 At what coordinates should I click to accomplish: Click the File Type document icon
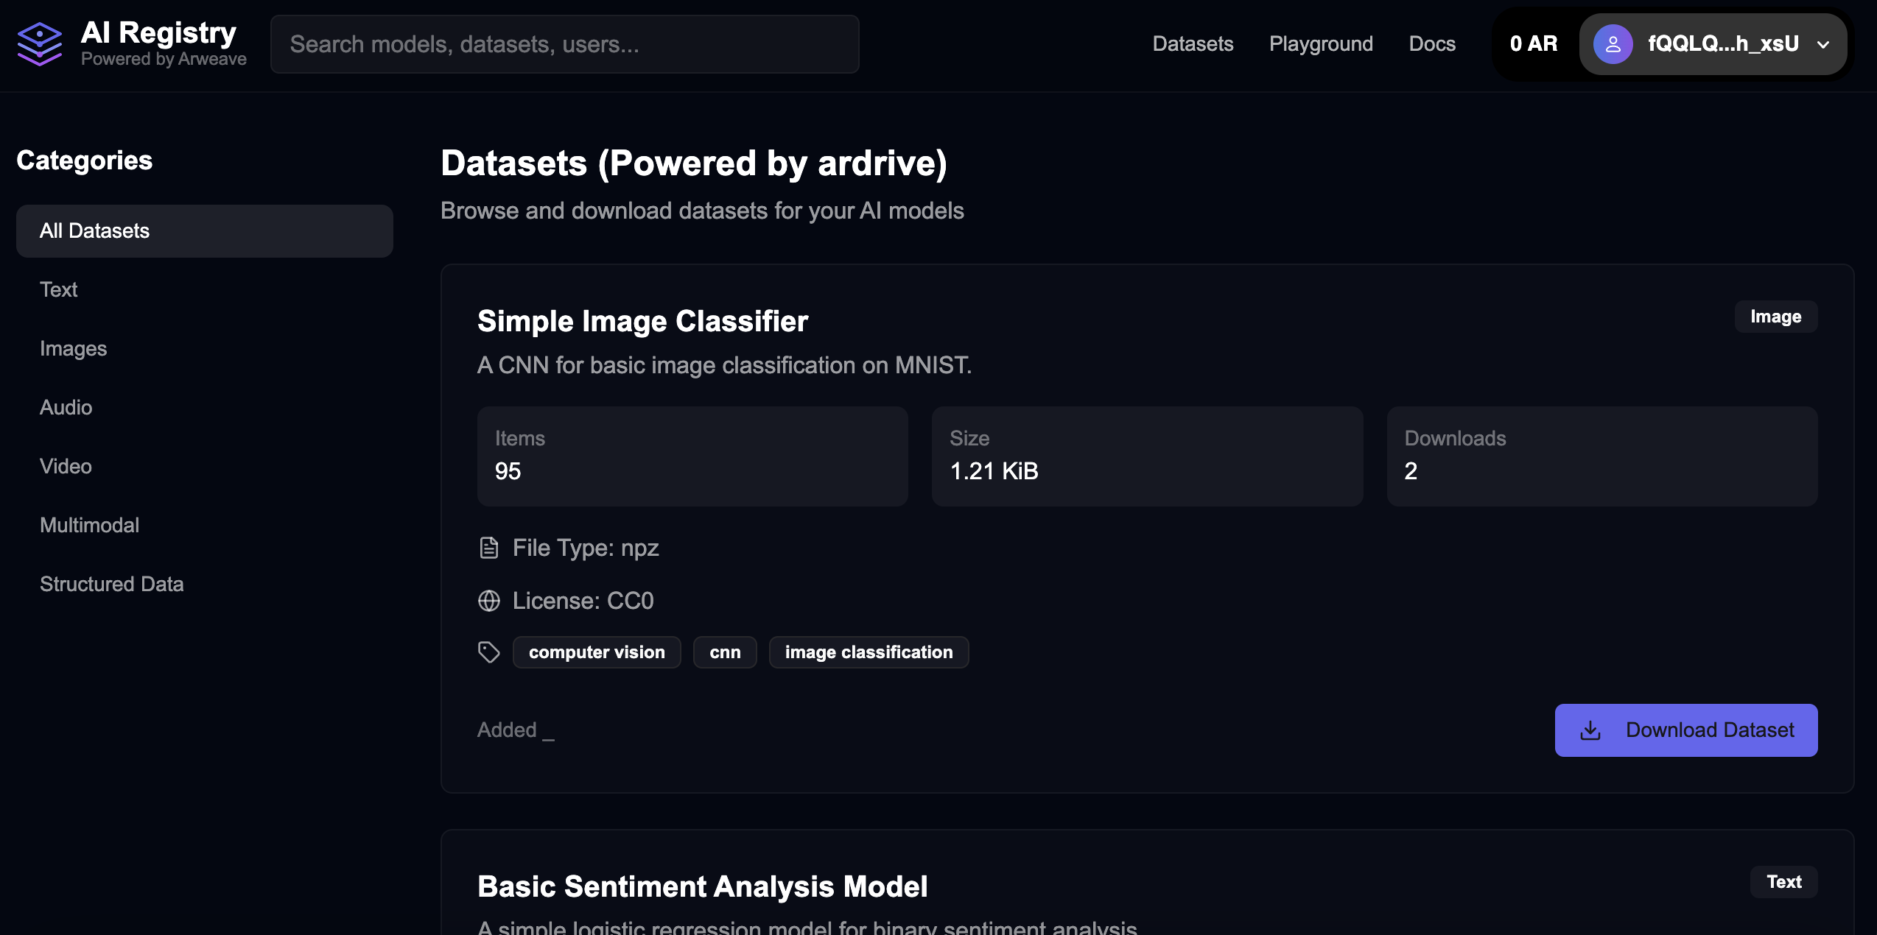tap(489, 548)
